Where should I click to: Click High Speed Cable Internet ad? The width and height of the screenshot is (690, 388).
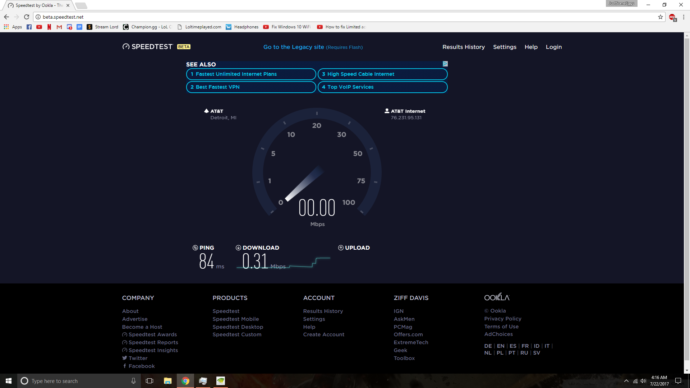pos(382,74)
